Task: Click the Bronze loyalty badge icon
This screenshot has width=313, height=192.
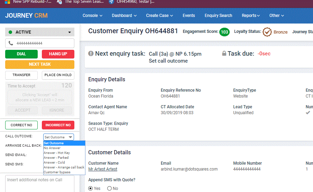Action: pos(267,32)
